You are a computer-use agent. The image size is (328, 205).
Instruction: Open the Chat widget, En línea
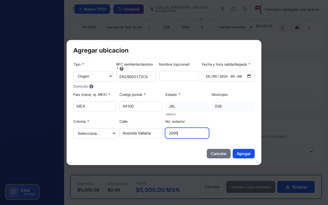click(x=22, y=192)
